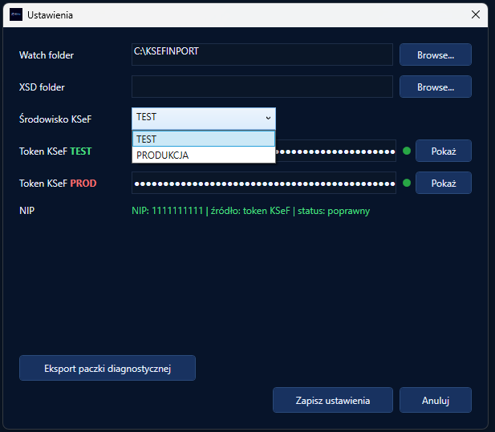The height and width of the screenshot is (432, 495).
Task: Click the app icon in the title bar
Action: coord(15,14)
